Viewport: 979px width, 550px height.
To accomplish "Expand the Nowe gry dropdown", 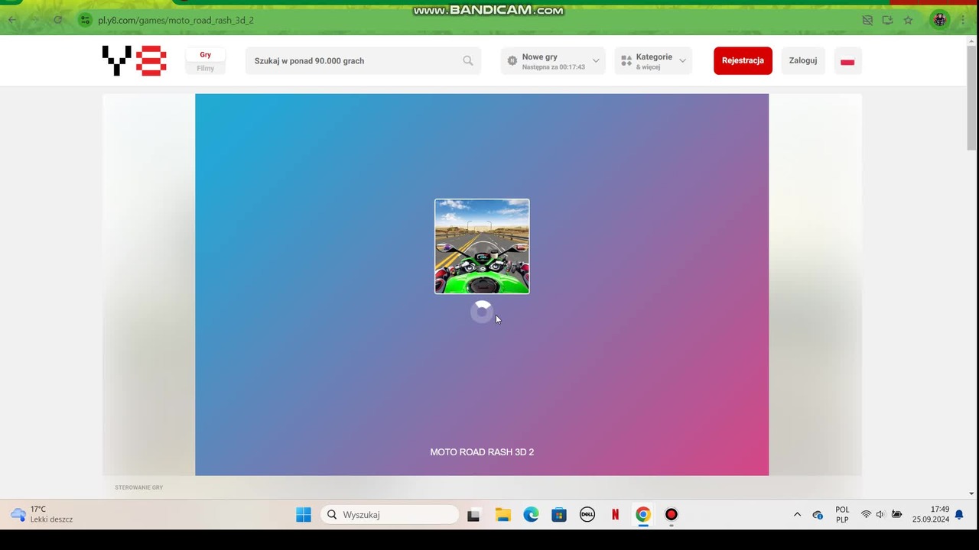I will 553,61.
